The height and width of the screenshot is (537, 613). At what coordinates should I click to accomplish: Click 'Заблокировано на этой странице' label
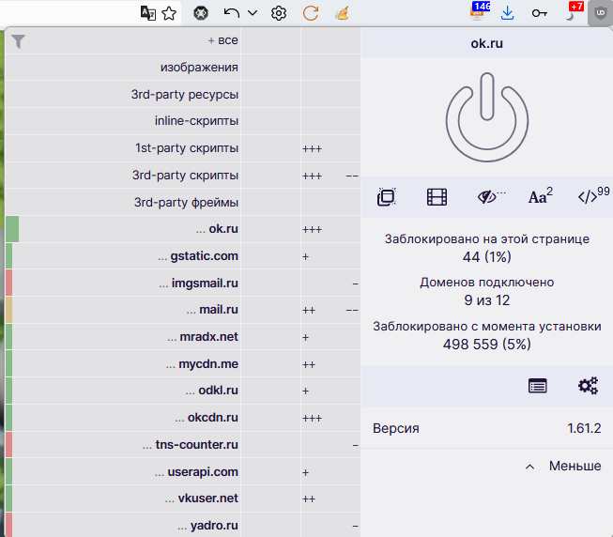(486, 238)
